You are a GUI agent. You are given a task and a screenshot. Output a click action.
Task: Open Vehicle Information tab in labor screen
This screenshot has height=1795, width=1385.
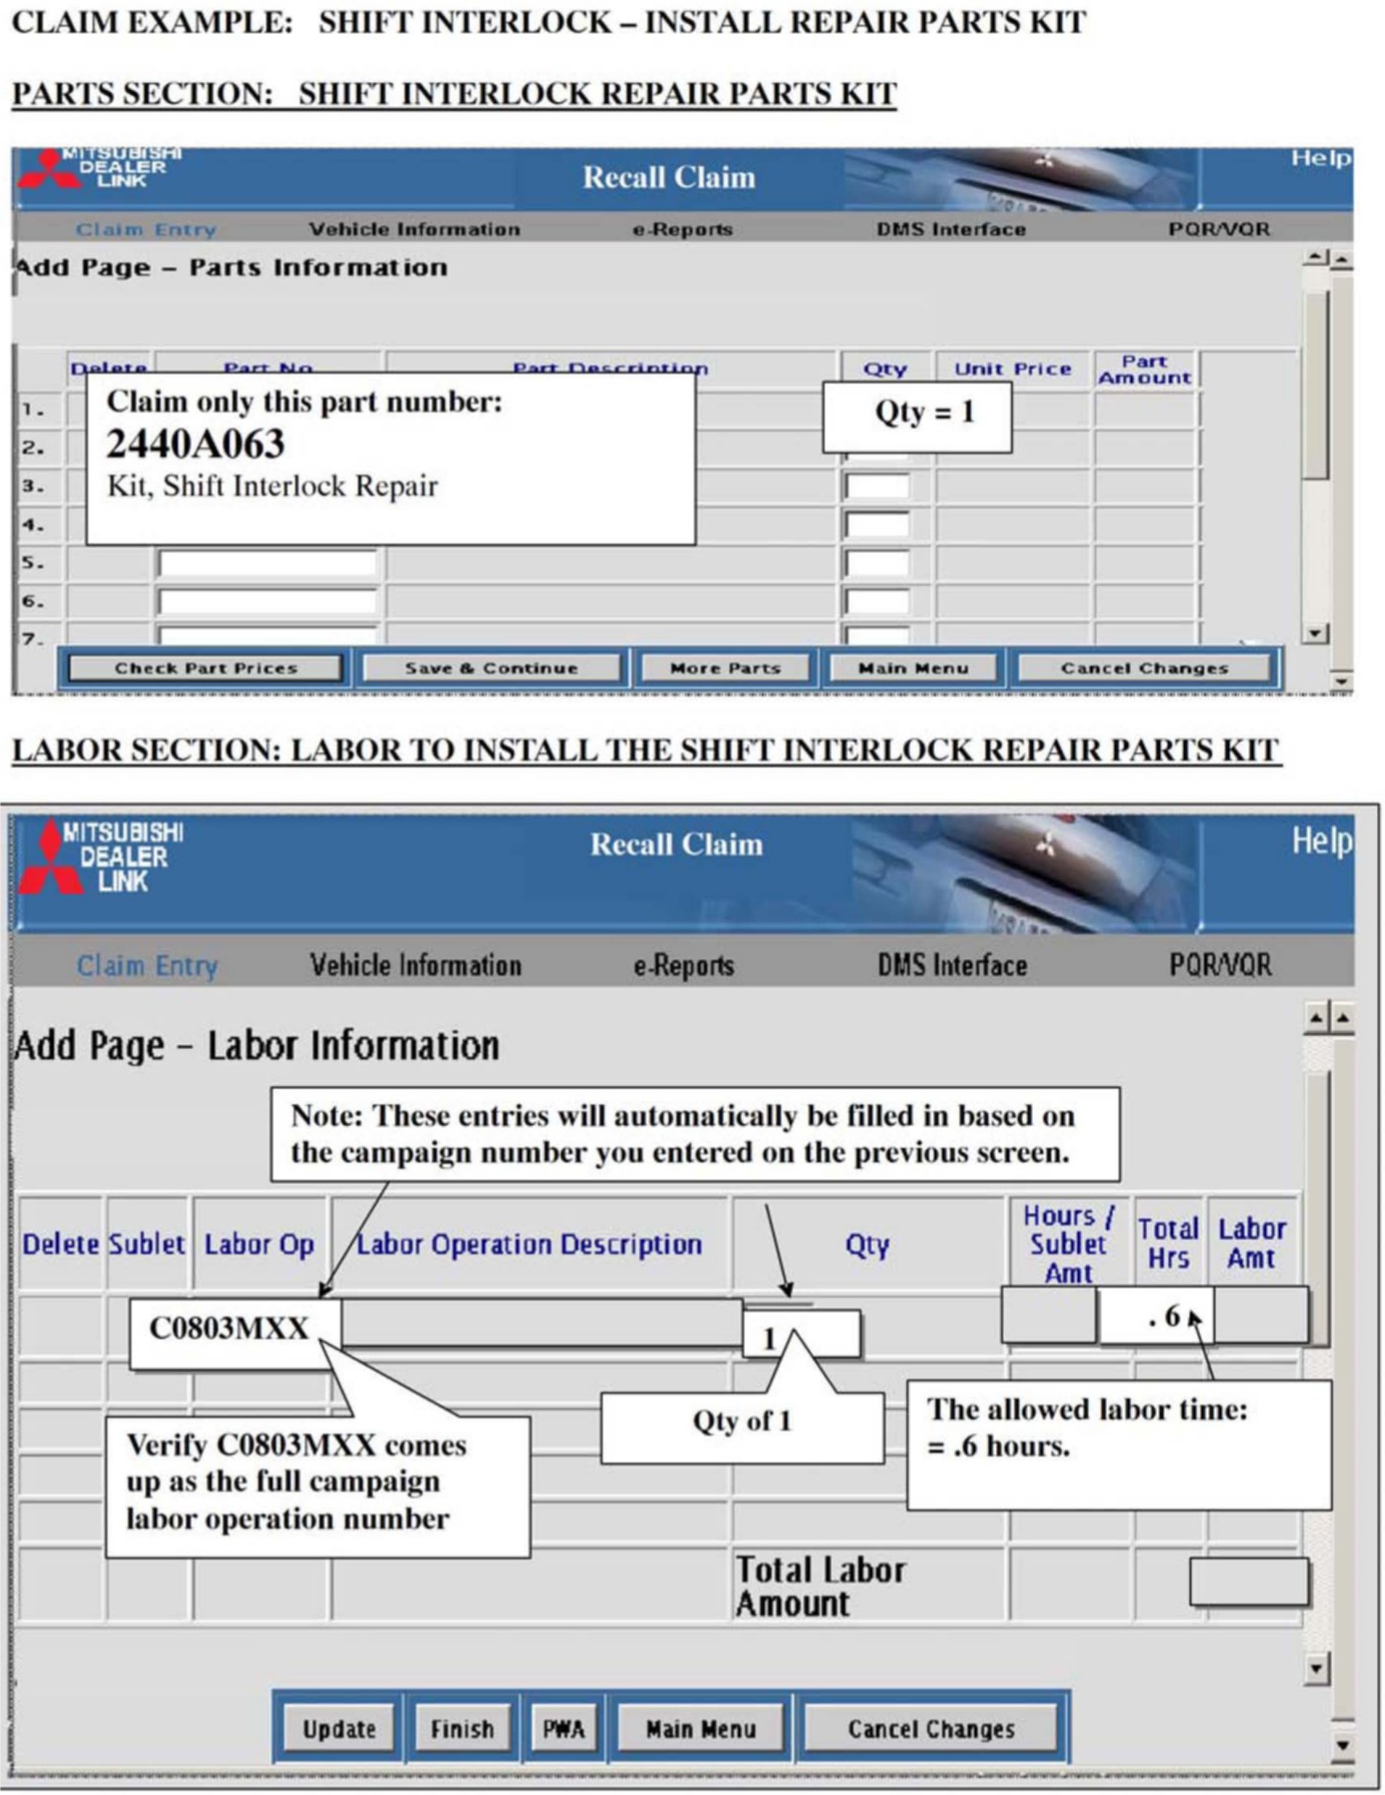pyautogui.click(x=415, y=965)
